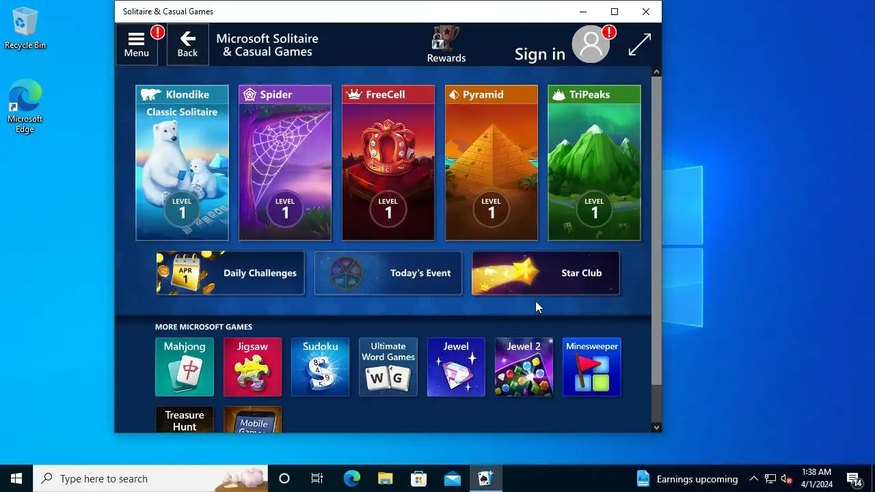Open File Explorer from taskbar

click(x=385, y=478)
